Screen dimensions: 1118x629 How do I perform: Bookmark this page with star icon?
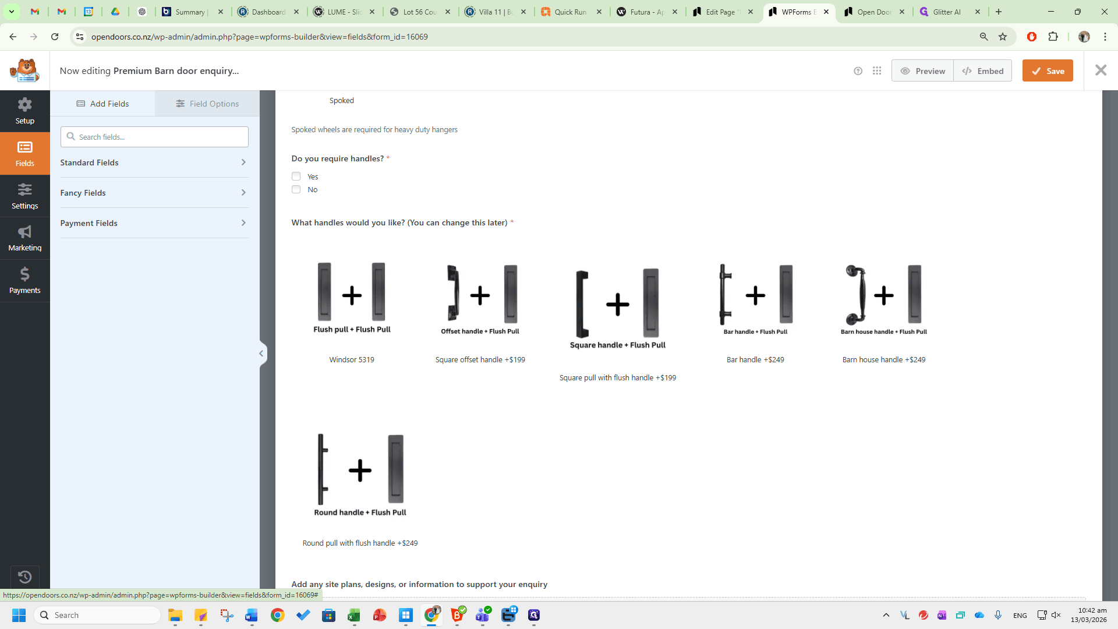click(x=1003, y=37)
